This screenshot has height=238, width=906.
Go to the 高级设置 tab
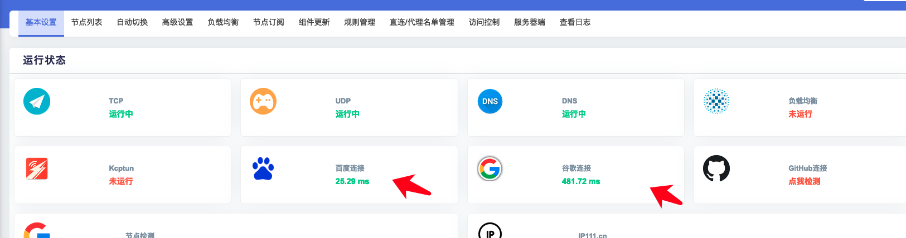click(177, 22)
